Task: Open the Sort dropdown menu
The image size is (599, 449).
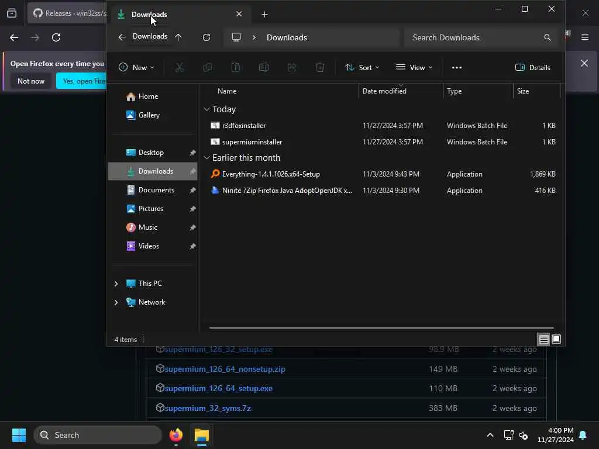Action: point(362,68)
